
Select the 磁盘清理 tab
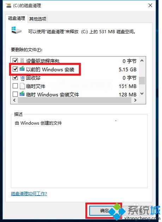pyautogui.click(x=17, y=18)
